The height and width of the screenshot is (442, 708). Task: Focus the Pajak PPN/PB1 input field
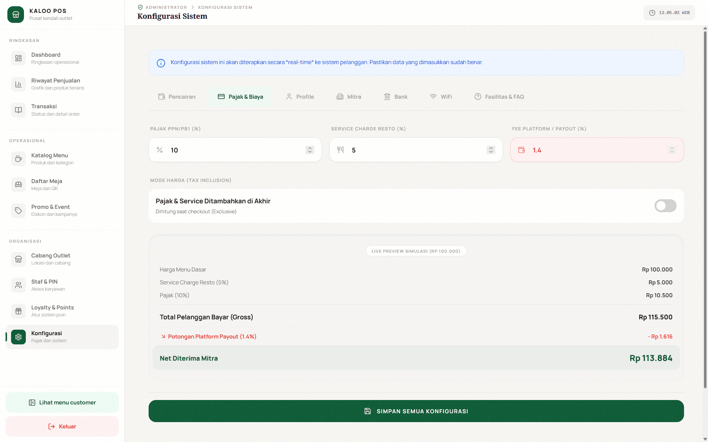(235, 150)
